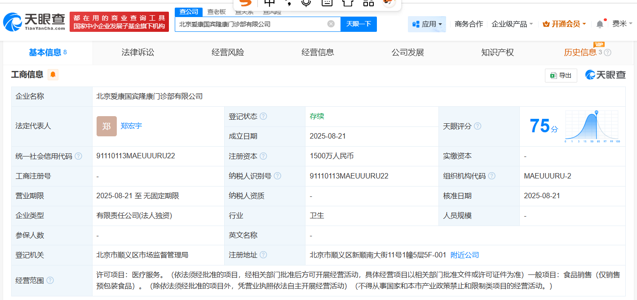Click the question icon next to 经营范围
The image size is (637, 300).
tap(50, 280)
